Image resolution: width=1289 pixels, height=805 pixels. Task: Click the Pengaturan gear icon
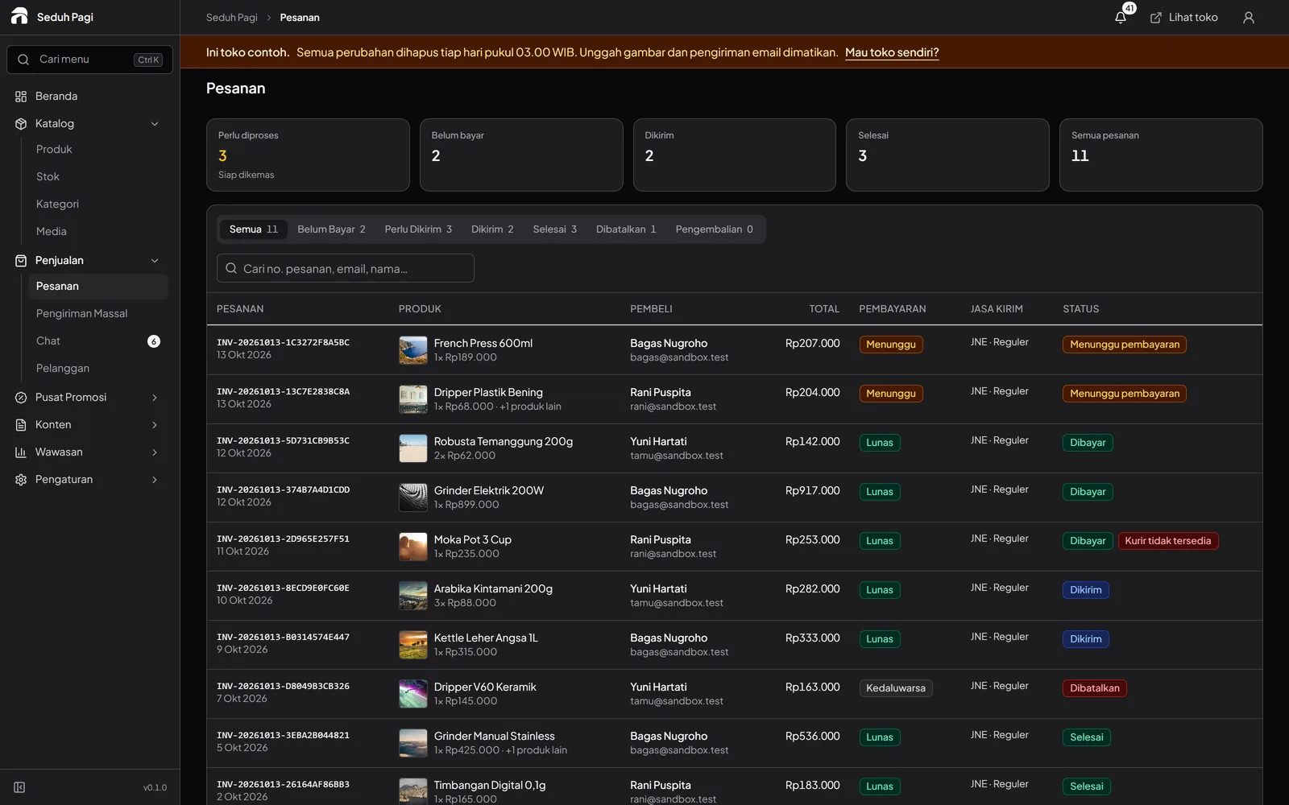(21, 480)
